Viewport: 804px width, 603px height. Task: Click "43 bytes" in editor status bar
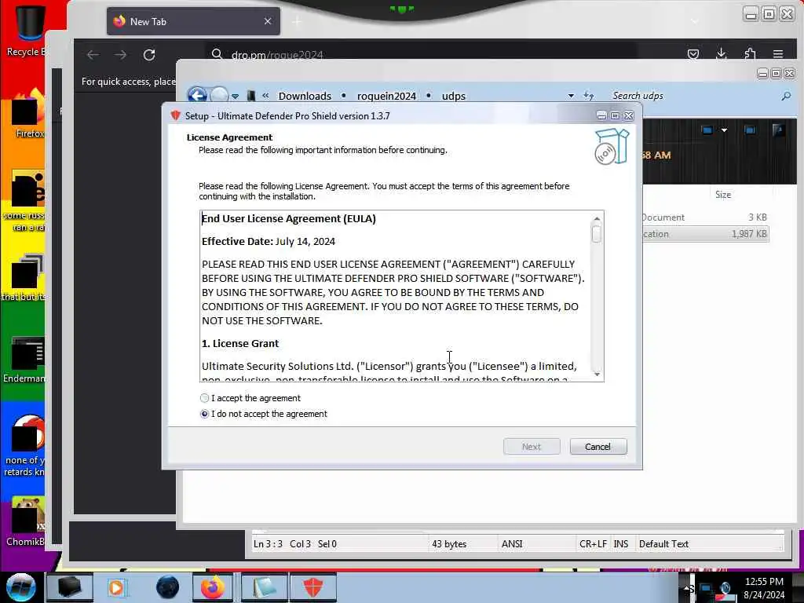pos(449,544)
